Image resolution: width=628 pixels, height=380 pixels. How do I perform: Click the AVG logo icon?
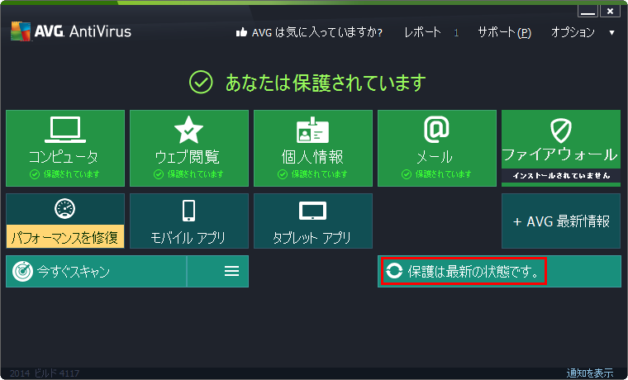(x=21, y=31)
